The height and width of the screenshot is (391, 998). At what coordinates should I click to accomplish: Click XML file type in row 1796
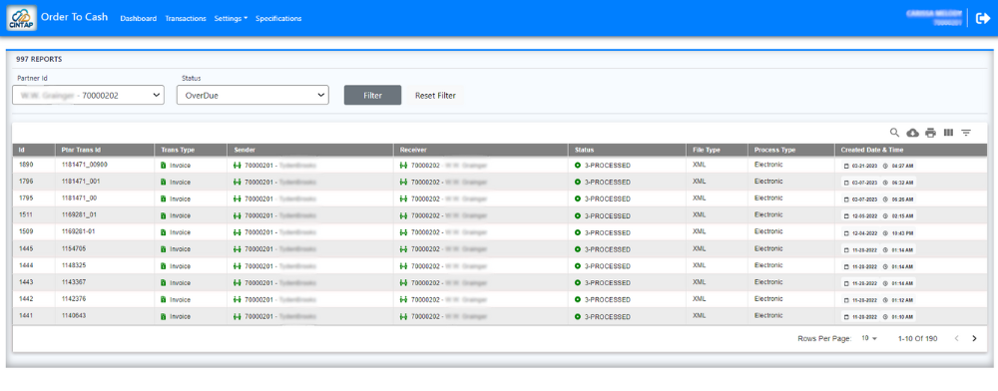[x=699, y=182]
